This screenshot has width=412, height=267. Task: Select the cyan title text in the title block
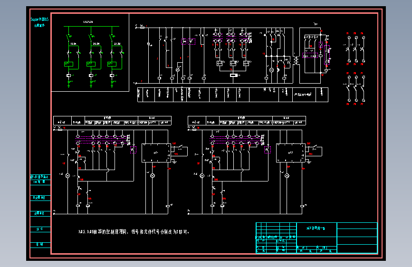(316, 228)
